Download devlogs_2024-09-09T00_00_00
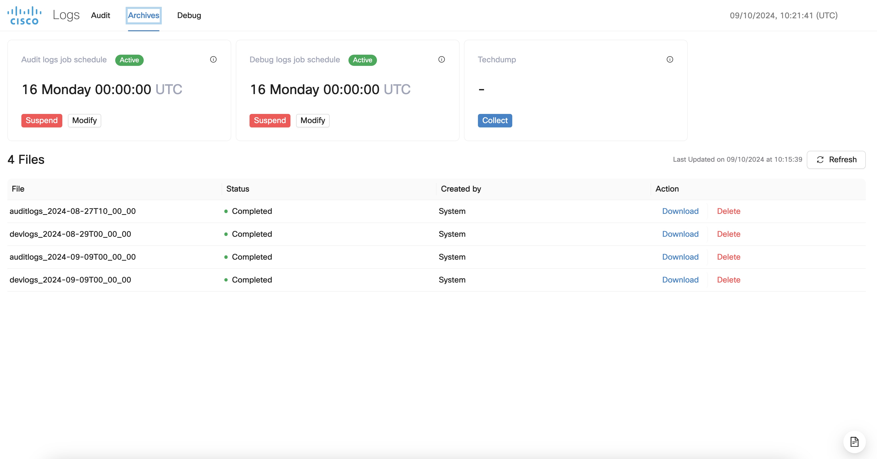The width and height of the screenshot is (877, 459). pyautogui.click(x=680, y=280)
